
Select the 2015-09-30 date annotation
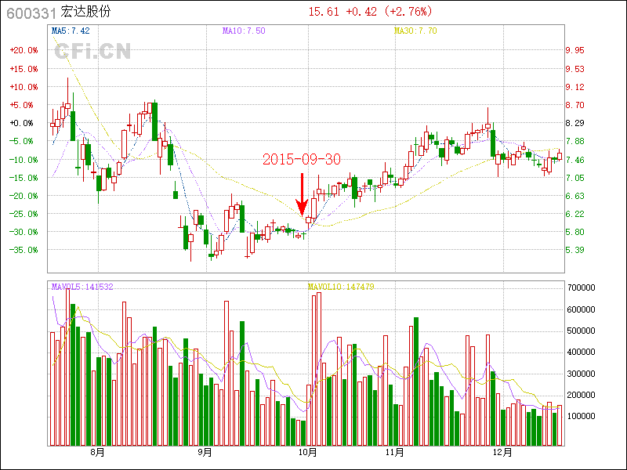point(302,159)
